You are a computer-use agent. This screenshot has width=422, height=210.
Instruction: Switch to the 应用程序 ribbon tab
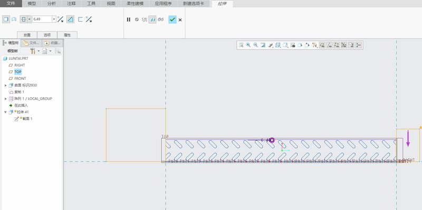pyautogui.click(x=163, y=4)
